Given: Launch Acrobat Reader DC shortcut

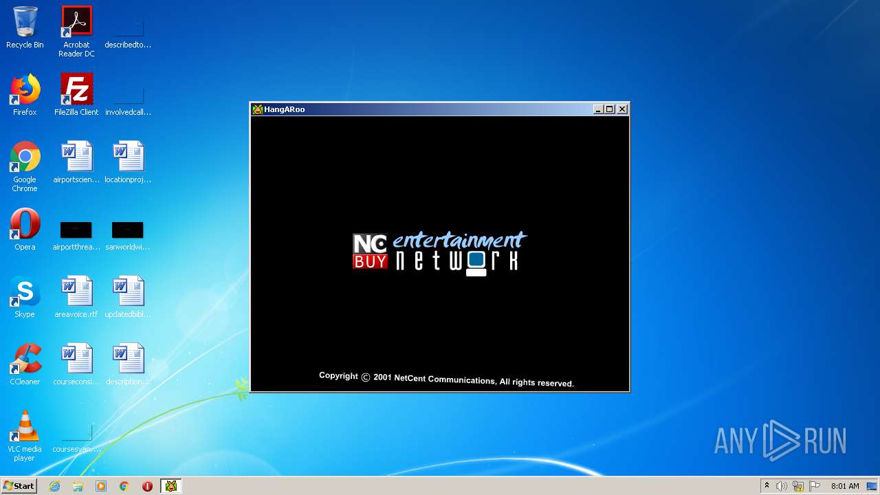Looking at the screenshot, I should coord(76,32).
